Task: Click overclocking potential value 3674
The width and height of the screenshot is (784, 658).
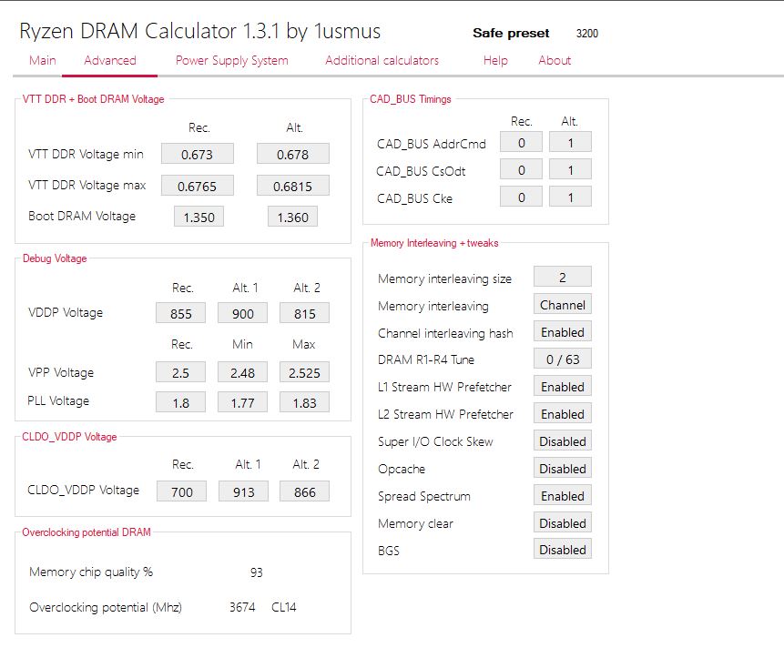Action: (x=242, y=607)
